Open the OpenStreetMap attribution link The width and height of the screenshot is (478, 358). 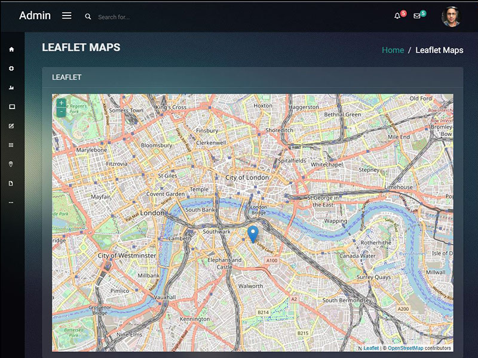click(x=406, y=348)
